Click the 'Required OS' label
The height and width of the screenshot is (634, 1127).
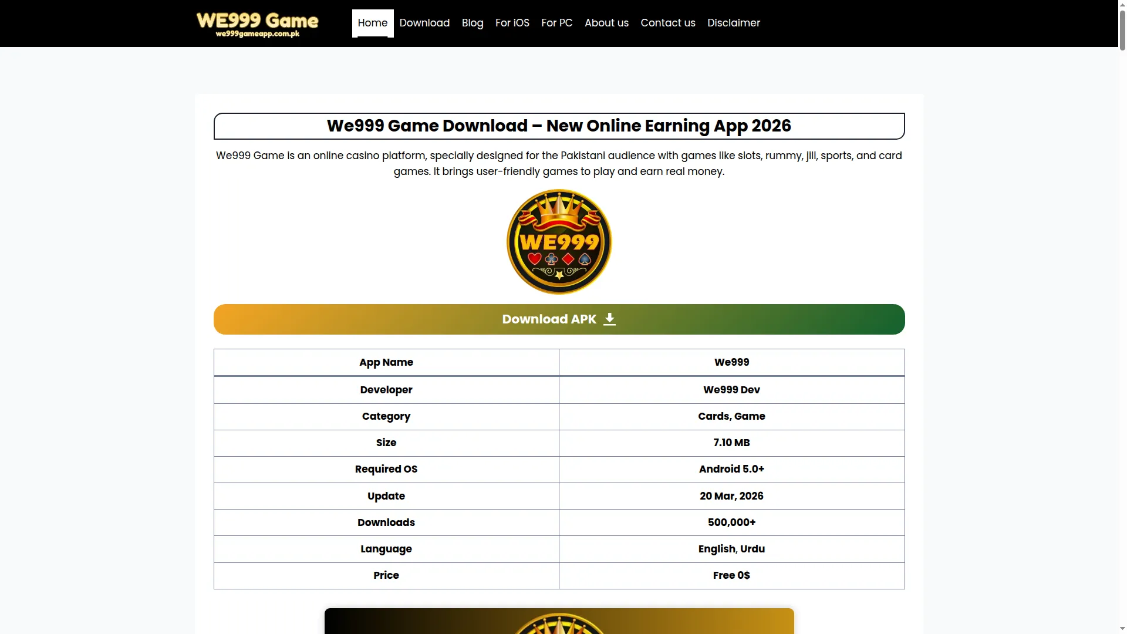click(x=386, y=469)
